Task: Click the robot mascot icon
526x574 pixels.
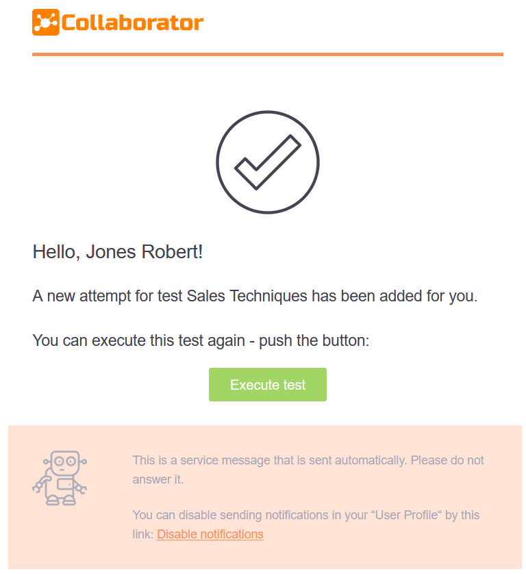Action: [x=60, y=478]
